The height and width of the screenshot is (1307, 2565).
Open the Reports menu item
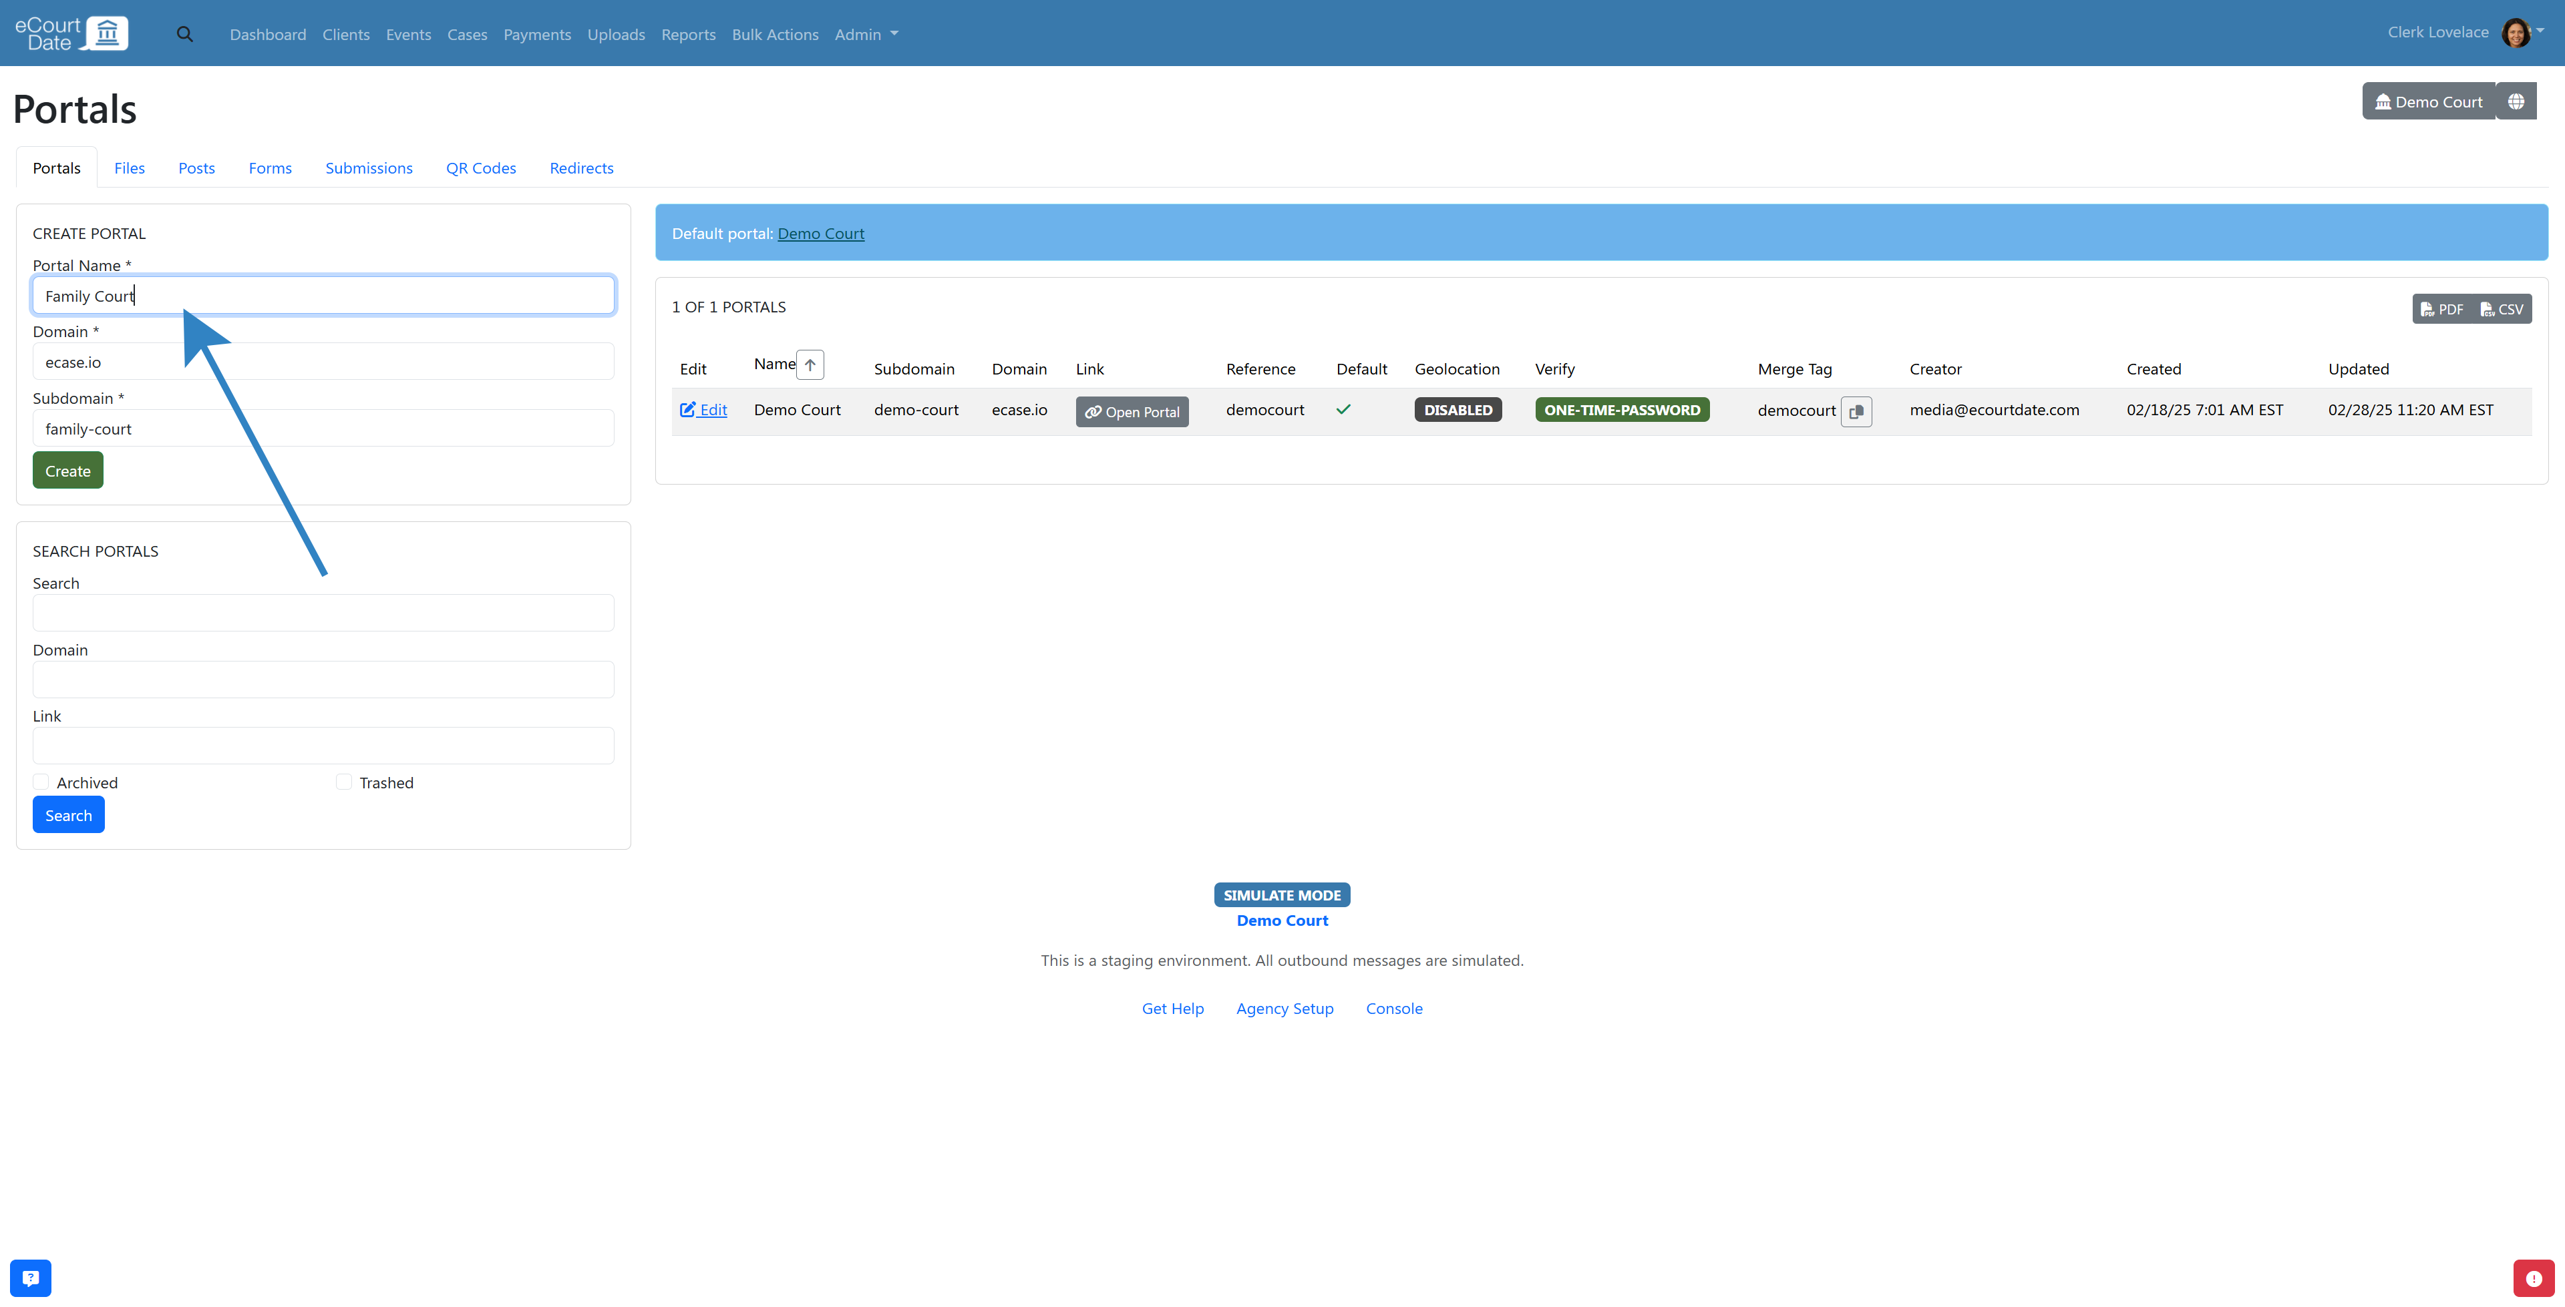coord(688,34)
